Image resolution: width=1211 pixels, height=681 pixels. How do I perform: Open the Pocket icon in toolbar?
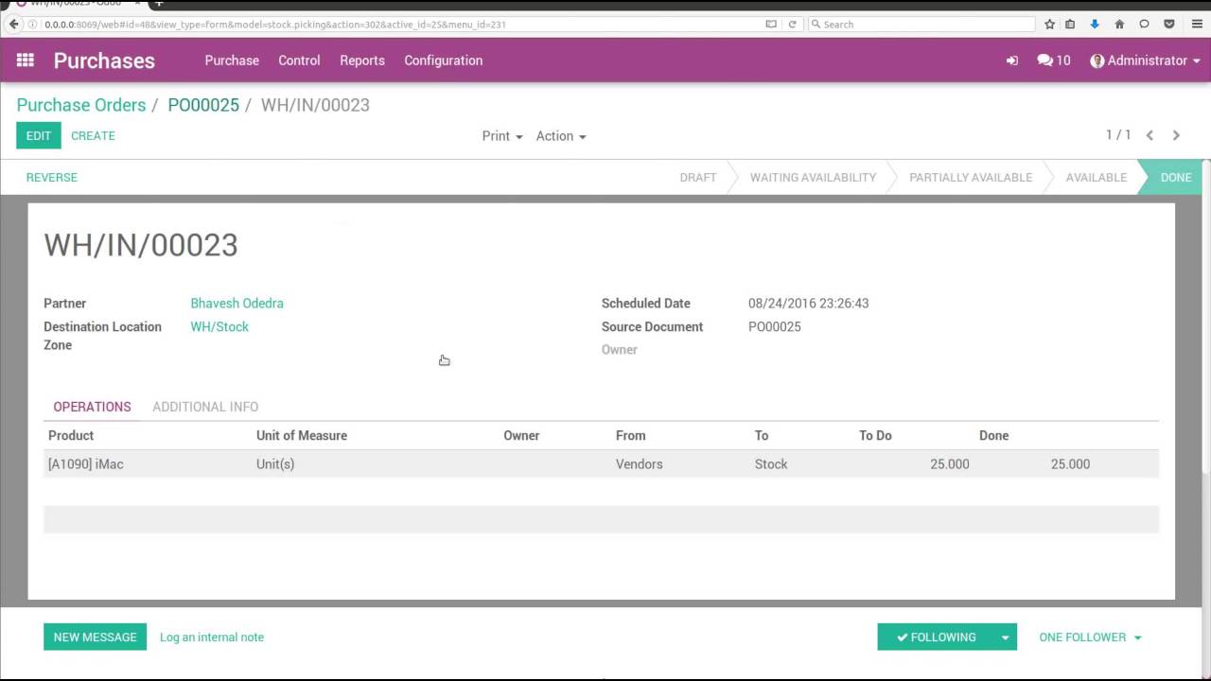click(x=1169, y=25)
